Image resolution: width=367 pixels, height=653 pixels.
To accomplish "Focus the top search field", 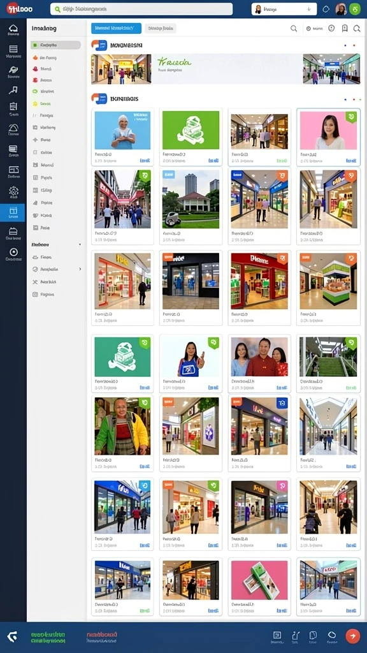I will click(x=141, y=9).
